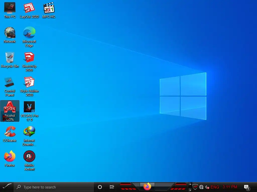Open the Start menu button
Image resolution: width=257 pixels, height=192 pixels.
click(x=7, y=187)
